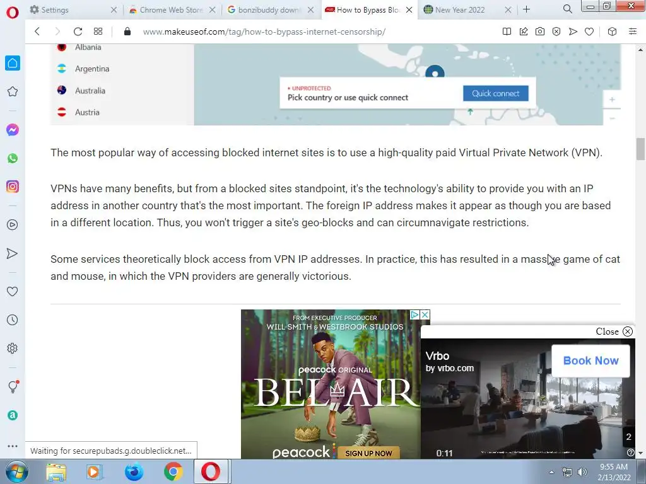This screenshot has width=646, height=484.
Task: Click the My Flow send icon in address bar
Action: tap(573, 32)
